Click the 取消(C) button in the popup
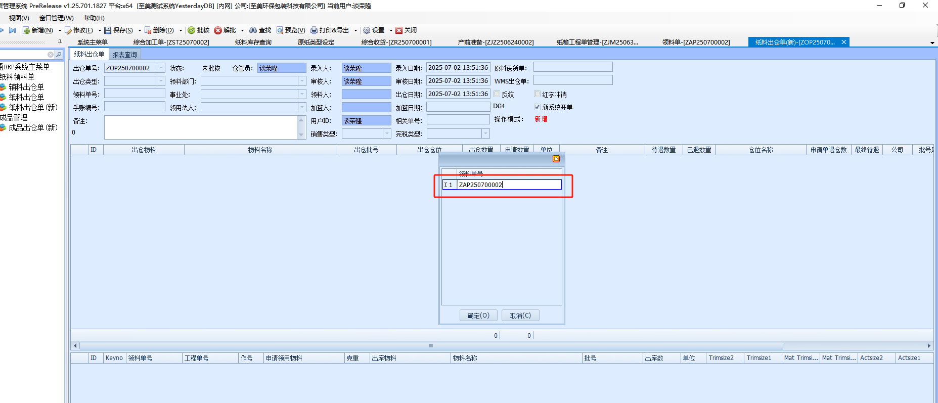 pyautogui.click(x=520, y=316)
